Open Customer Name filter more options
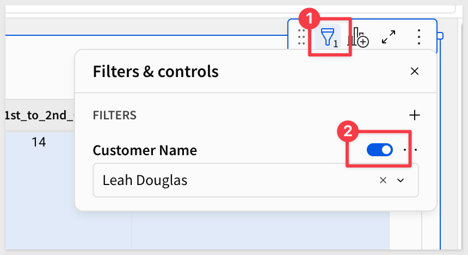 pos(412,150)
